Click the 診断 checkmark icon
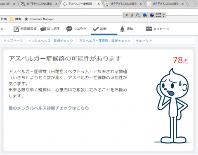 (x=96, y=29)
